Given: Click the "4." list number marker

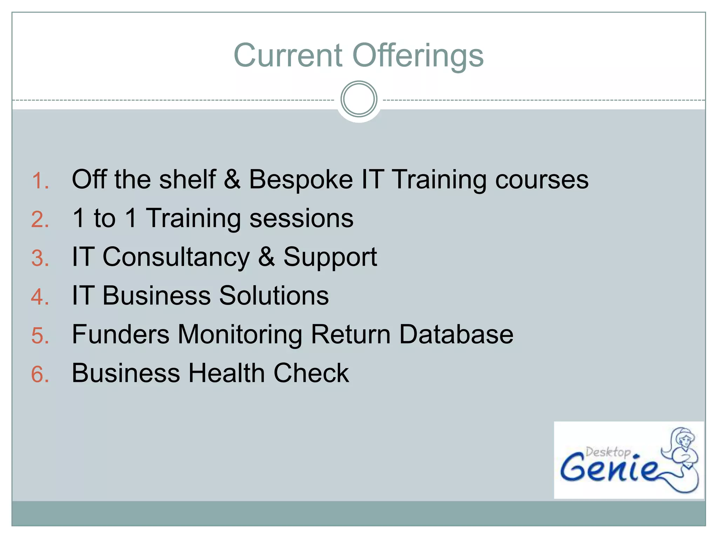Looking at the screenshot, I should [x=40, y=297].
